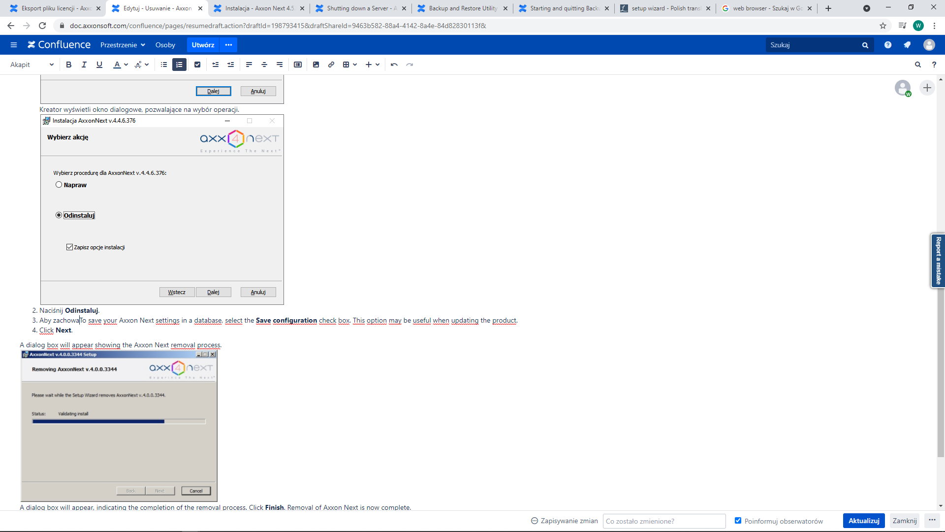Image resolution: width=945 pixels, height=532 pixels.
Task: Open the Osoby menu item
Action: coord(165,45)
